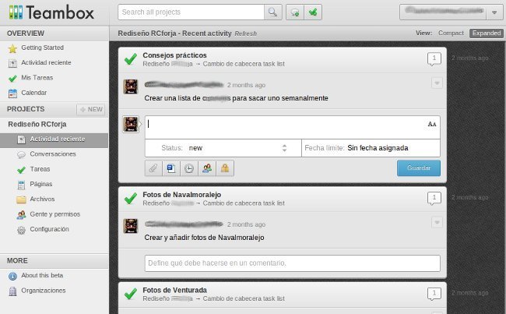Open the comment count bubble for Consejos prácticos
Viewport: 506px width, 314px height.
tap(434, 59)
